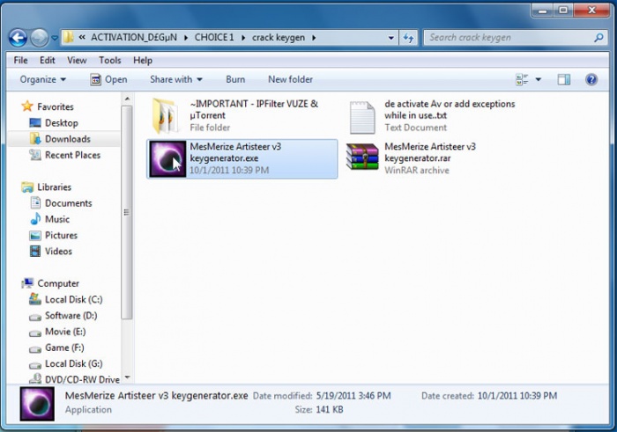Select the text document icon
617x432 pixels.
(x=362, y=117)
